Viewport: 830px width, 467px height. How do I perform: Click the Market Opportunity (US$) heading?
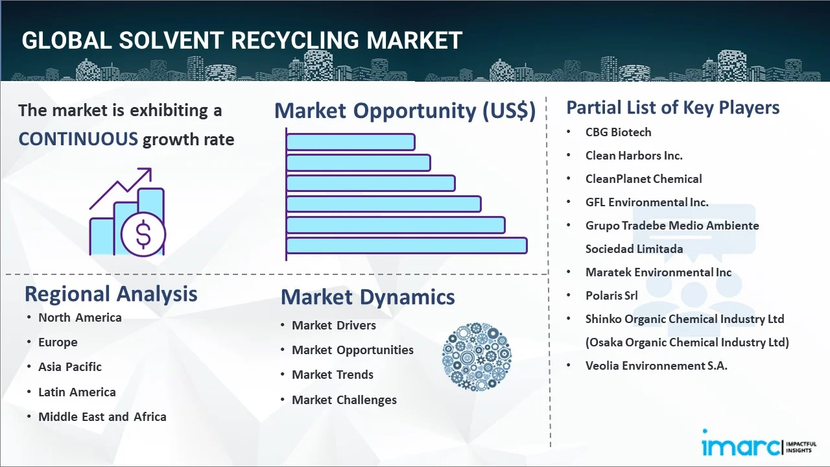coord(405,111)
